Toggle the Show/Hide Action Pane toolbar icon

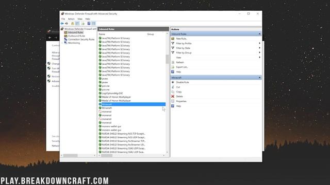point(94,24)
